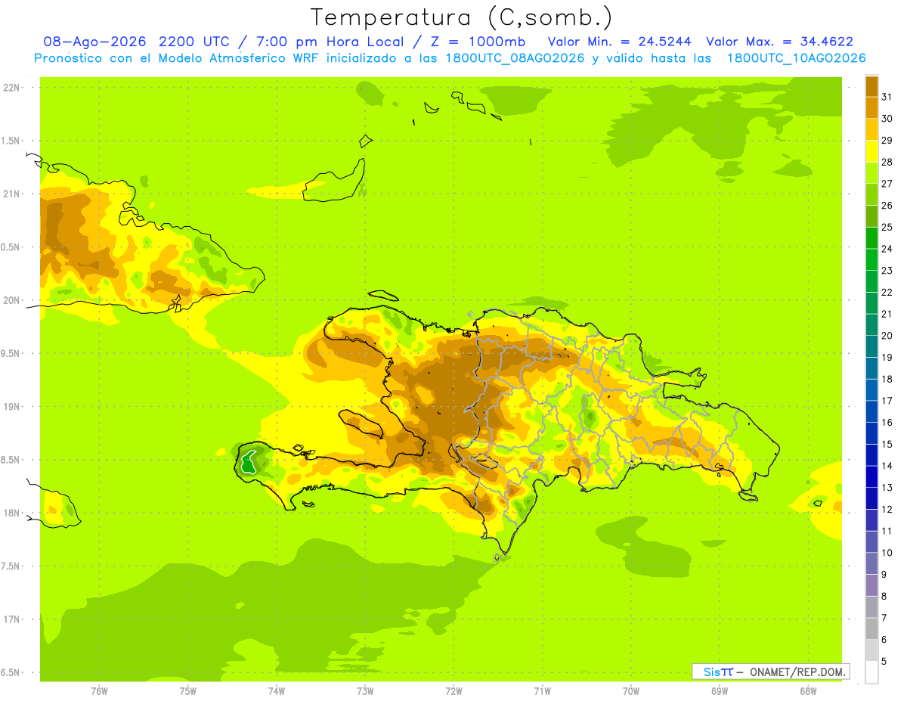Click 'Valor Max. = 34.4622' text
The height and width of the screenshot is (701, 907).
point(779,42)
